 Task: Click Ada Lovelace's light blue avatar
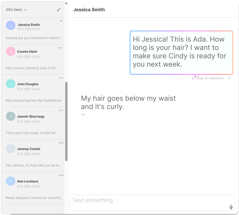tap(11, 181)
